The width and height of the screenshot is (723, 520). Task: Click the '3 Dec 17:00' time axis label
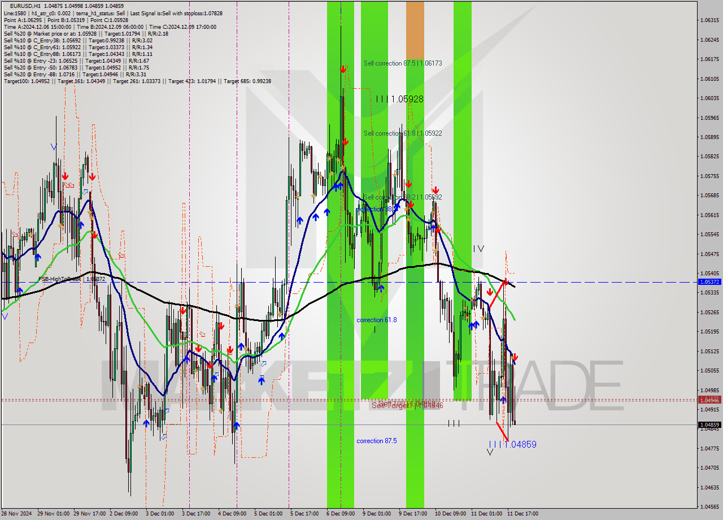196,514
